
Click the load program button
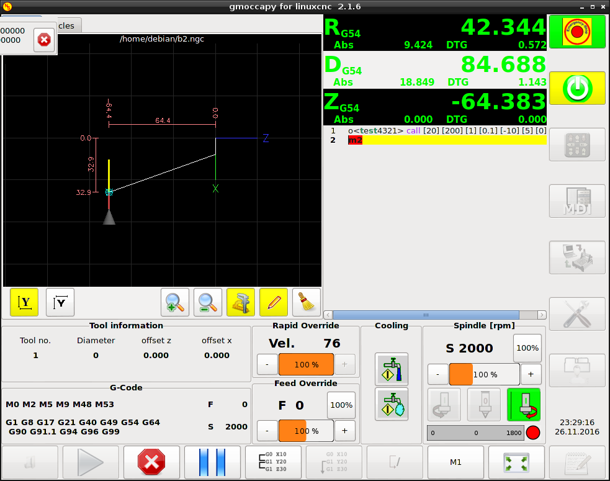[30, 462]
